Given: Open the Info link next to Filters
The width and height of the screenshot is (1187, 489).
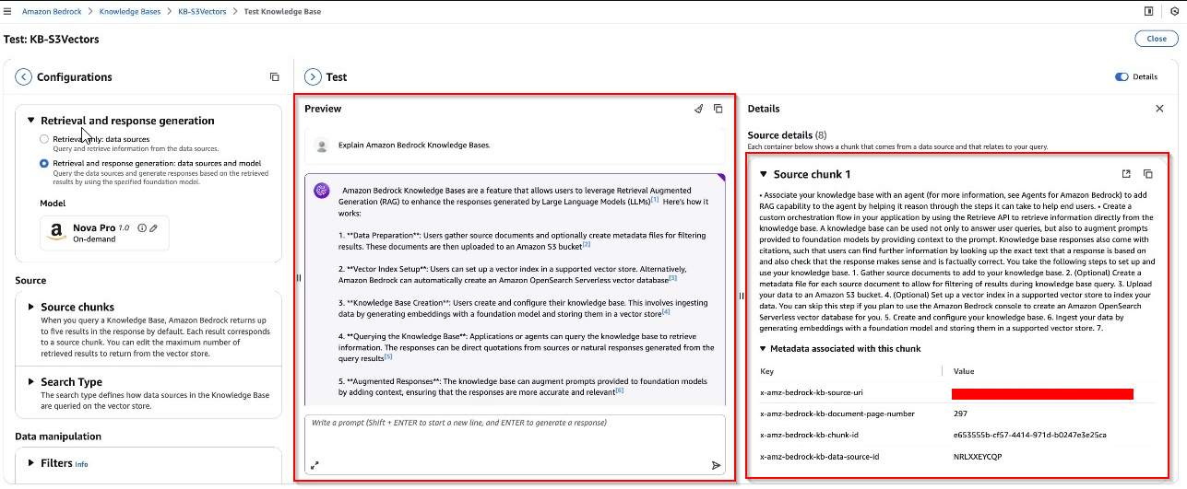Looking at the screenshot, I should (82, 464).
